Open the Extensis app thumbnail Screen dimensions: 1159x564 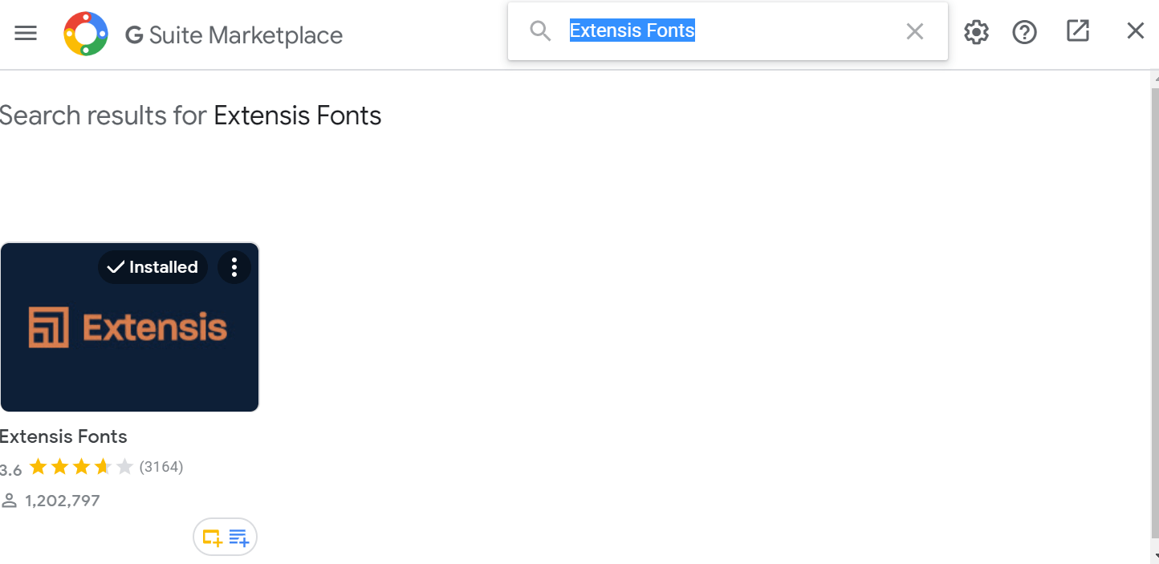pos(129,337)
